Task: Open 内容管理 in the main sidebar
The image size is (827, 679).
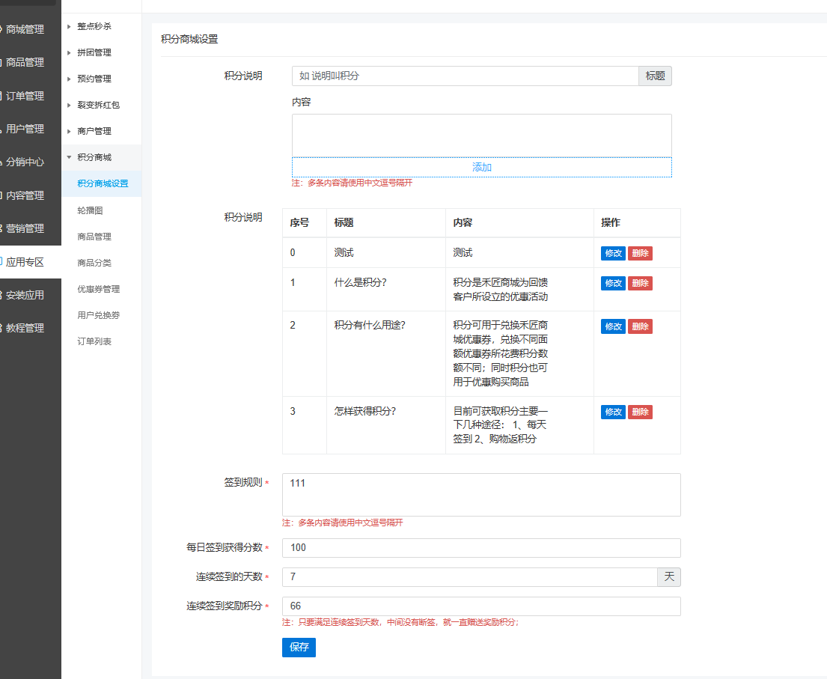Action: click(25, 195)
